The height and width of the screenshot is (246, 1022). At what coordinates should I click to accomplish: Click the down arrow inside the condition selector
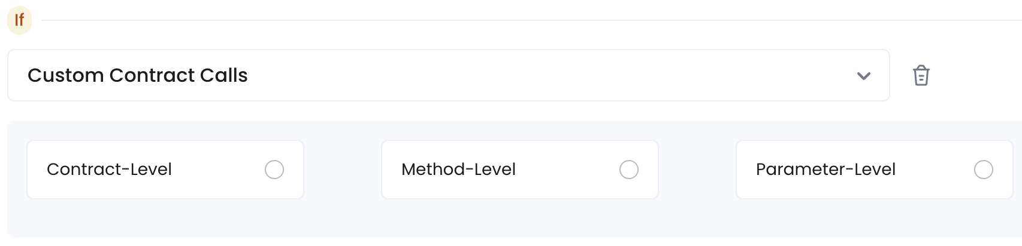tap(863, 76)
